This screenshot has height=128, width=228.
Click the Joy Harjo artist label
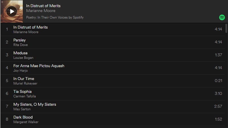20,71
